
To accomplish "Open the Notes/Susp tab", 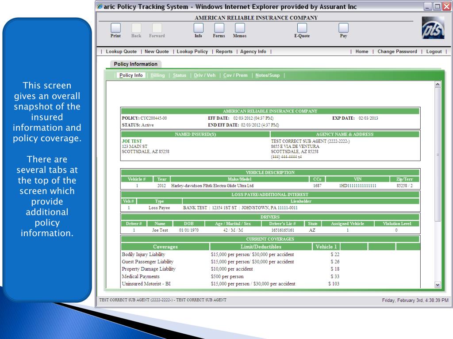I will (x=268, y=75).
